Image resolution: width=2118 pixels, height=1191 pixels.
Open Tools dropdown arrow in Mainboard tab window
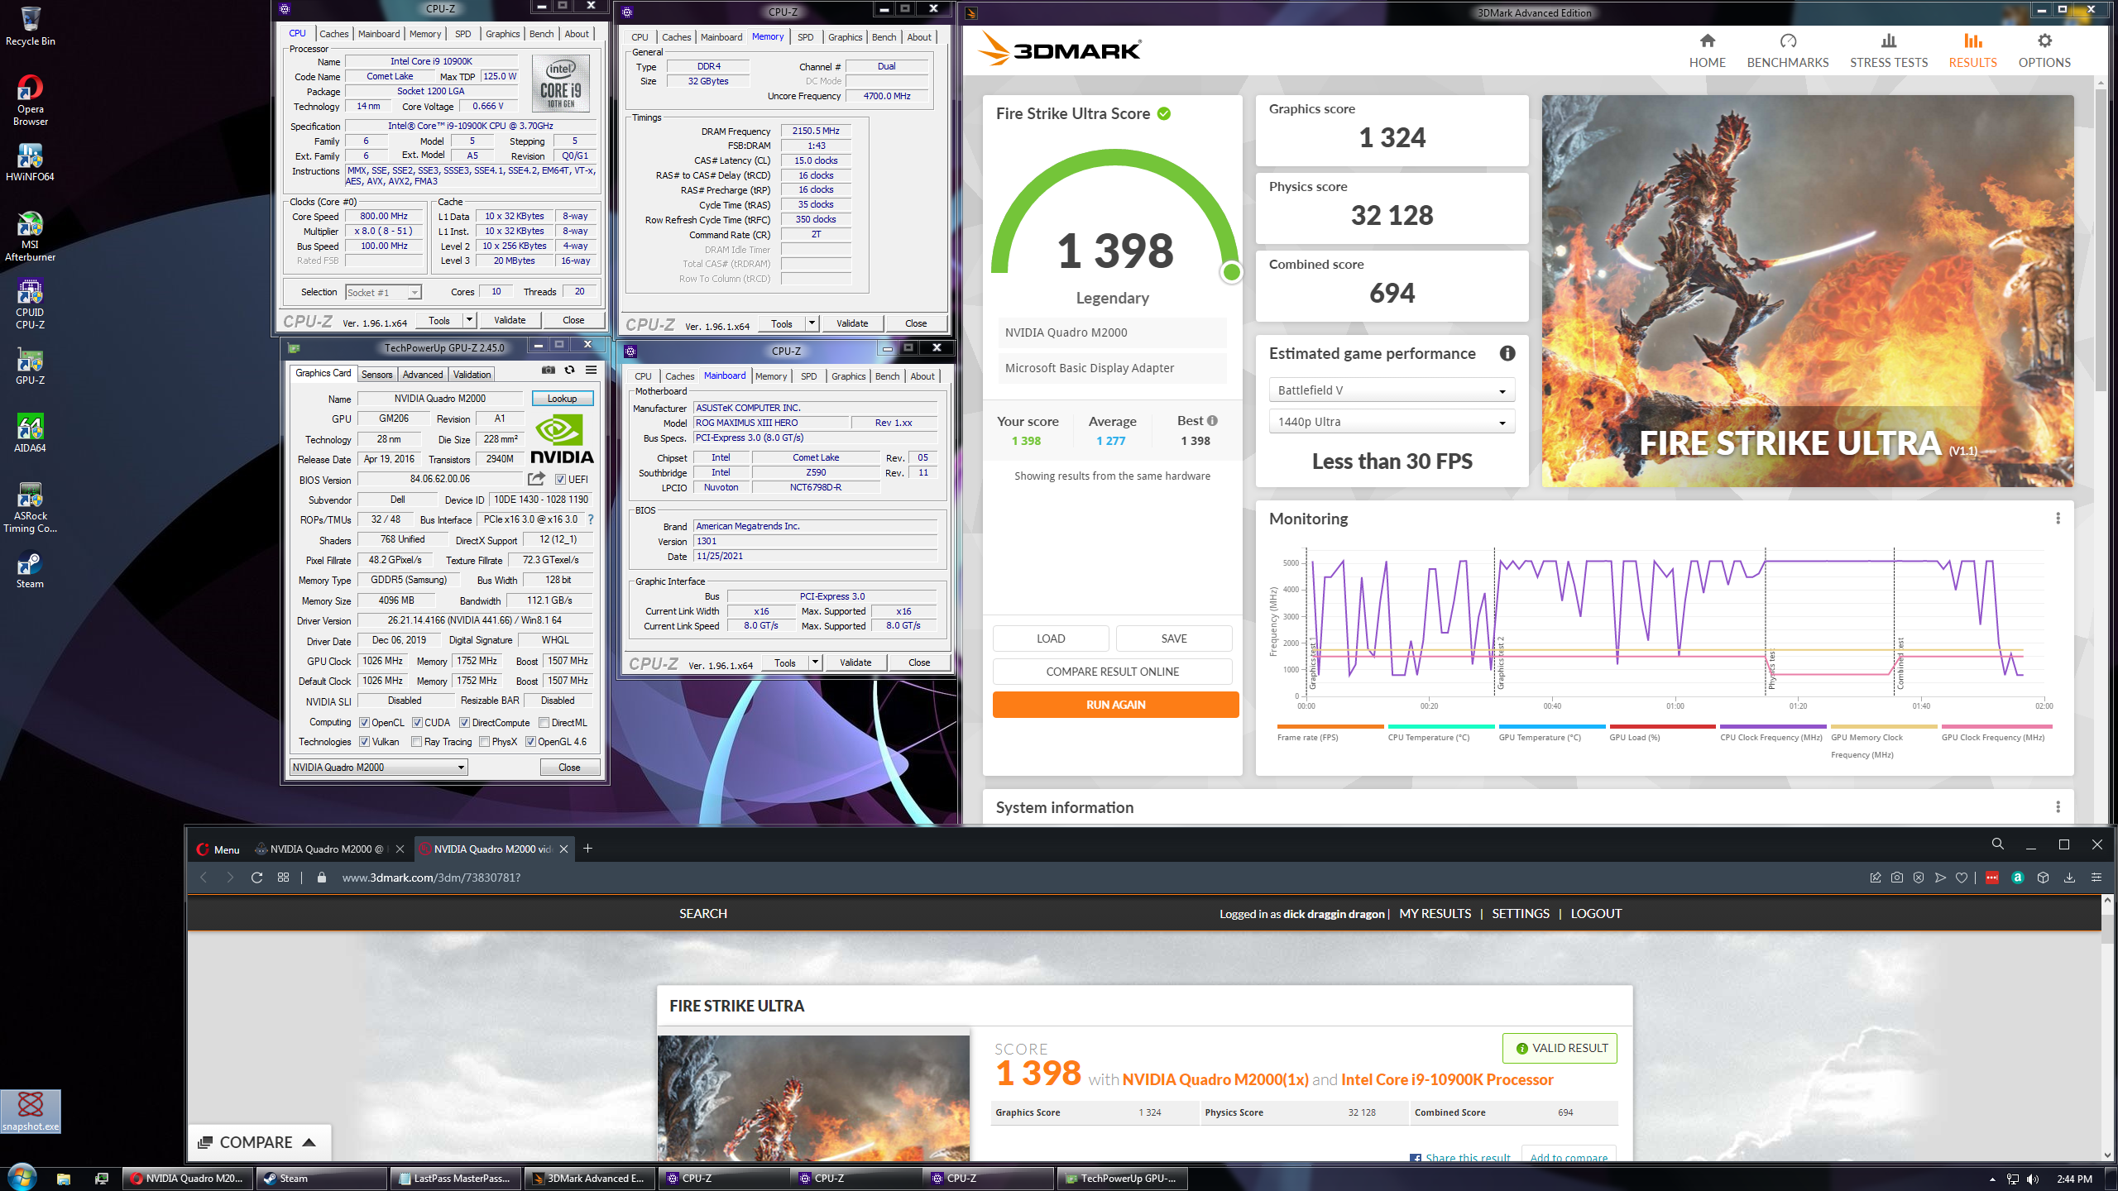[x=816, y=662]
